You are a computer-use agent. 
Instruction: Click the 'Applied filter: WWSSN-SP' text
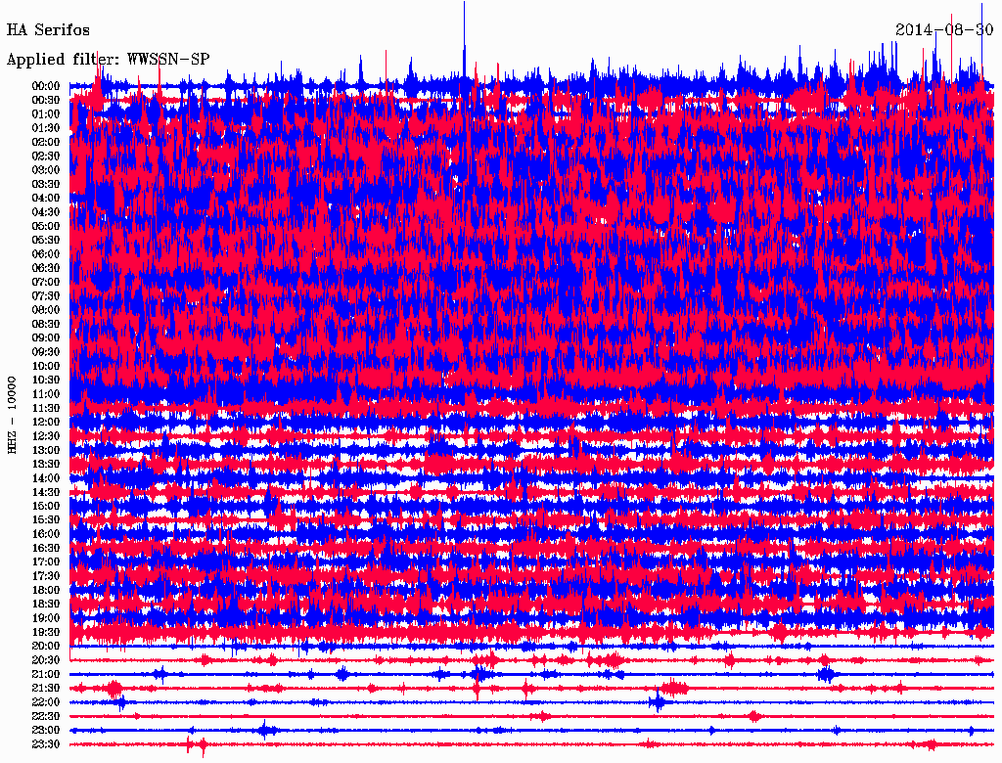tap(108, 60)
